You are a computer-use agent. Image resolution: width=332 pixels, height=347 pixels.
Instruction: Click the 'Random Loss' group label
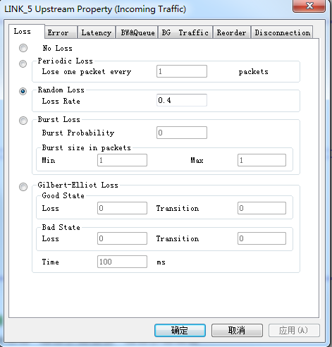coord(61,90)
